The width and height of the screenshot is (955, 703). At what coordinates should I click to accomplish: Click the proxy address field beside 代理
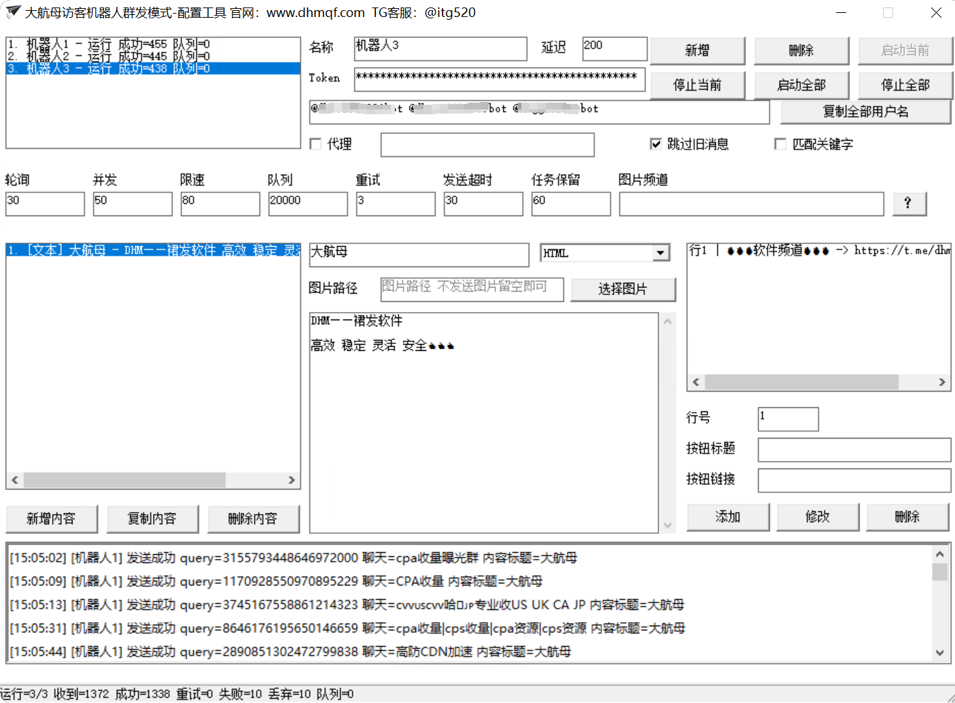487,145
